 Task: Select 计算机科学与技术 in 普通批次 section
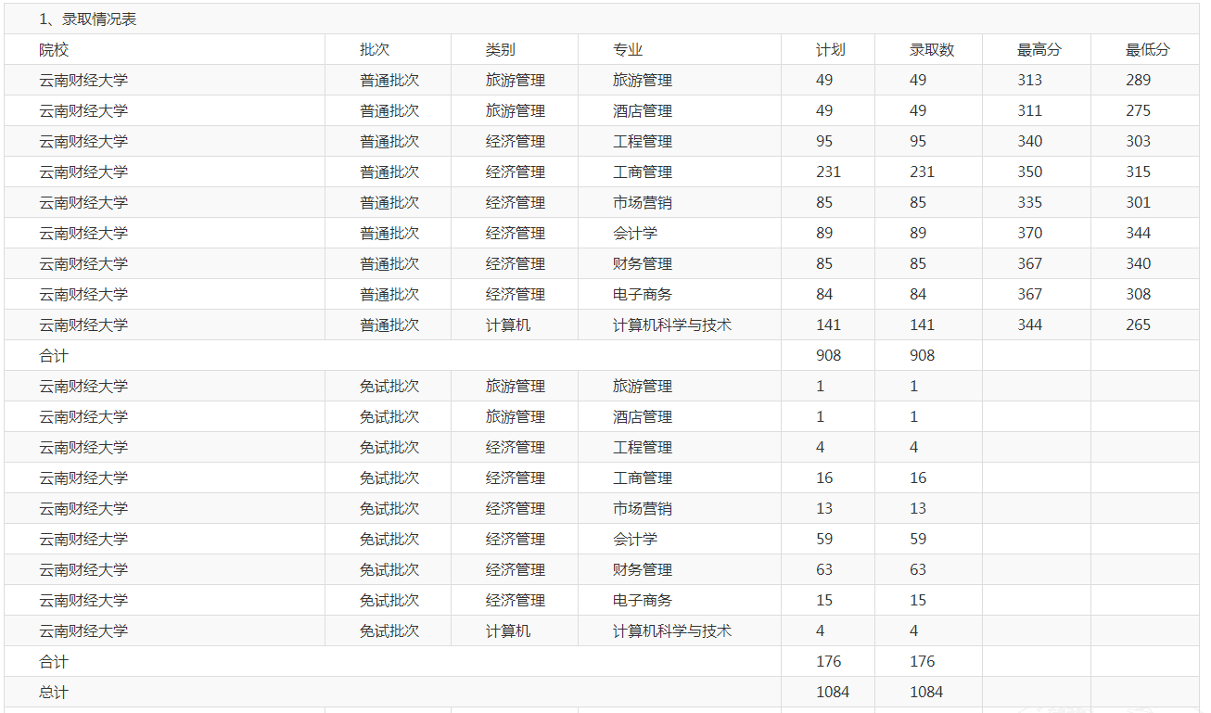(671, 325)
